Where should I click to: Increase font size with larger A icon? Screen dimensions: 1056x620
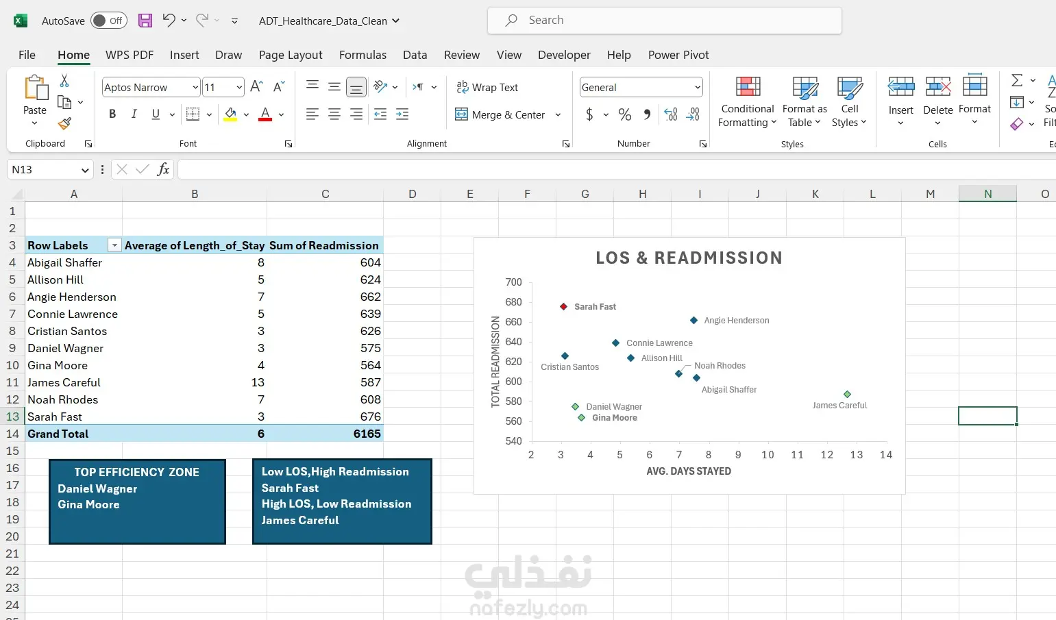point(256,86)
